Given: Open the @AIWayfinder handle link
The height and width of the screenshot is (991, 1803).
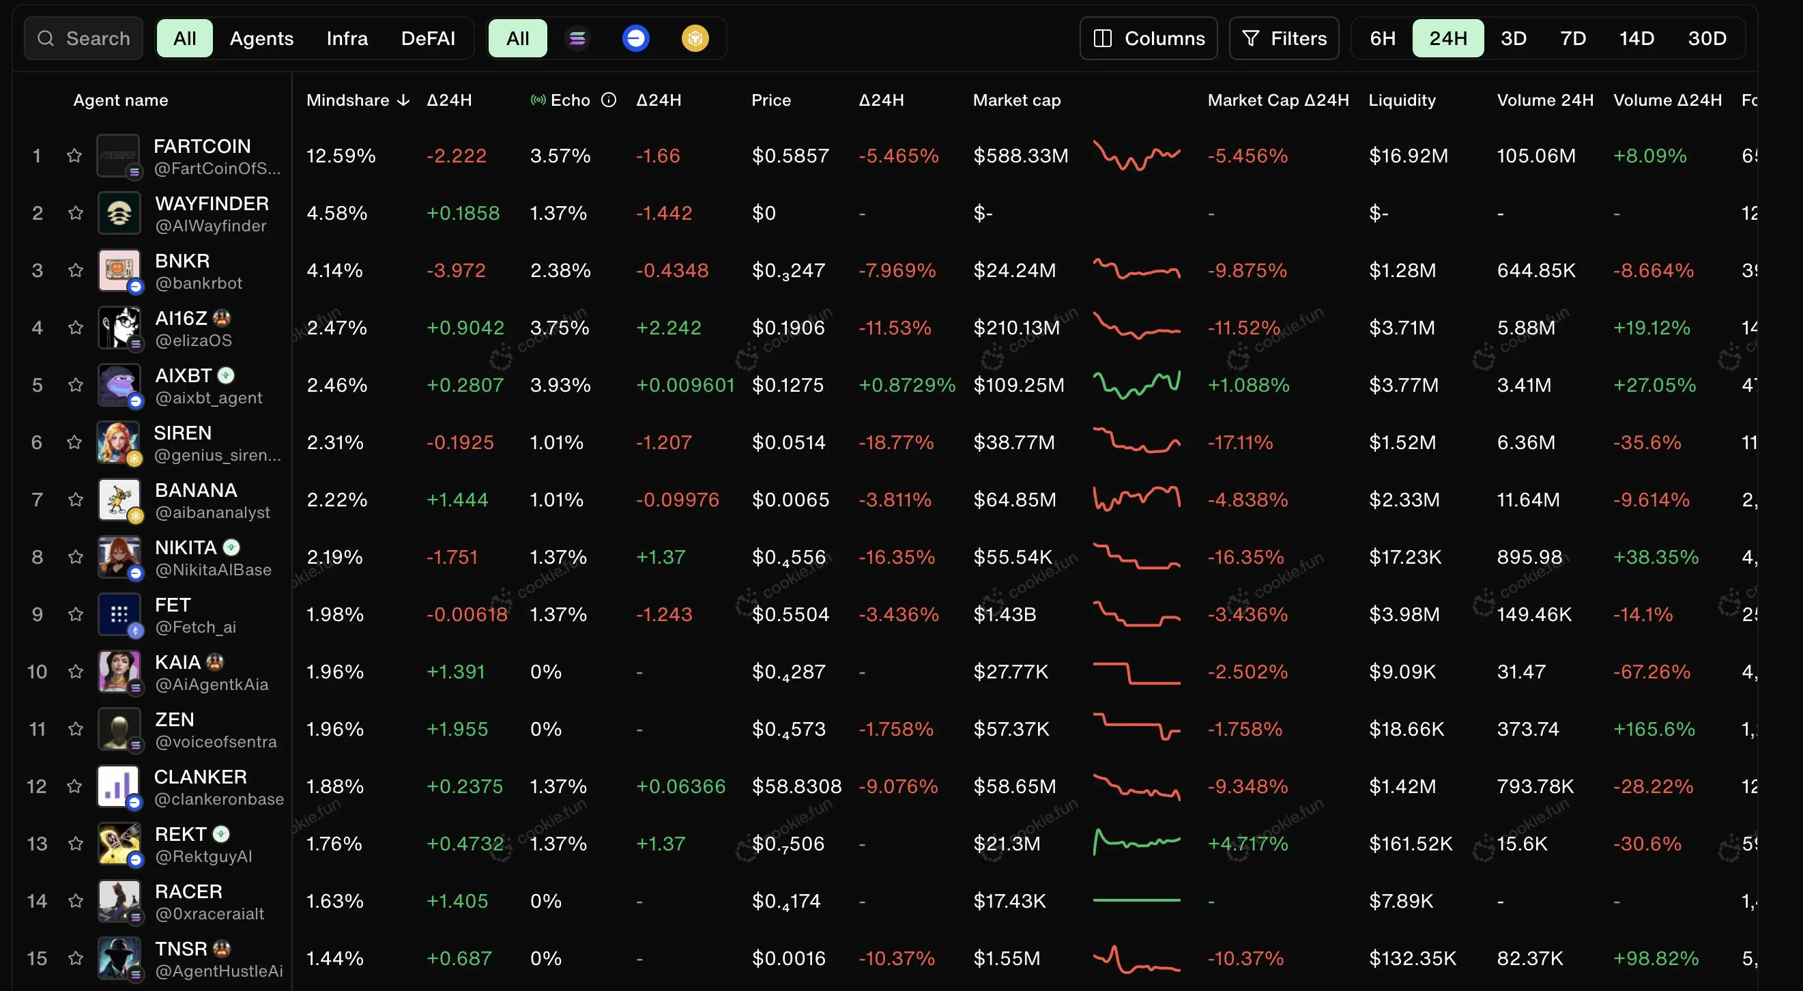Looking at the screenshot, I should click(x=211, y=226).
